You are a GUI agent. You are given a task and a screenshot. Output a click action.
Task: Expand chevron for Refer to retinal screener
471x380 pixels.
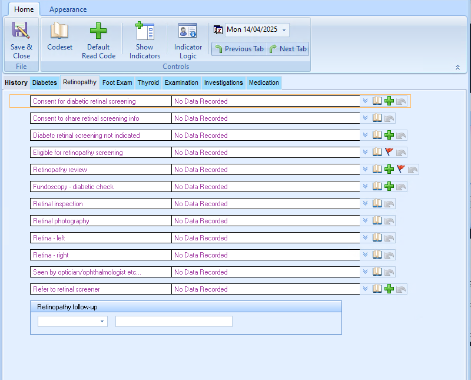tap(365, 289)
